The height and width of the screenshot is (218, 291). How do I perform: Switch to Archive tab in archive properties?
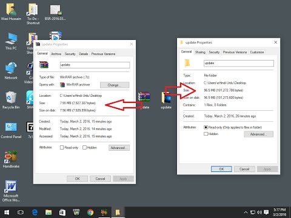coord(56,54)
